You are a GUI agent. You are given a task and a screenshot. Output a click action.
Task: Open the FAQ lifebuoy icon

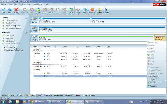coord(78,10)
